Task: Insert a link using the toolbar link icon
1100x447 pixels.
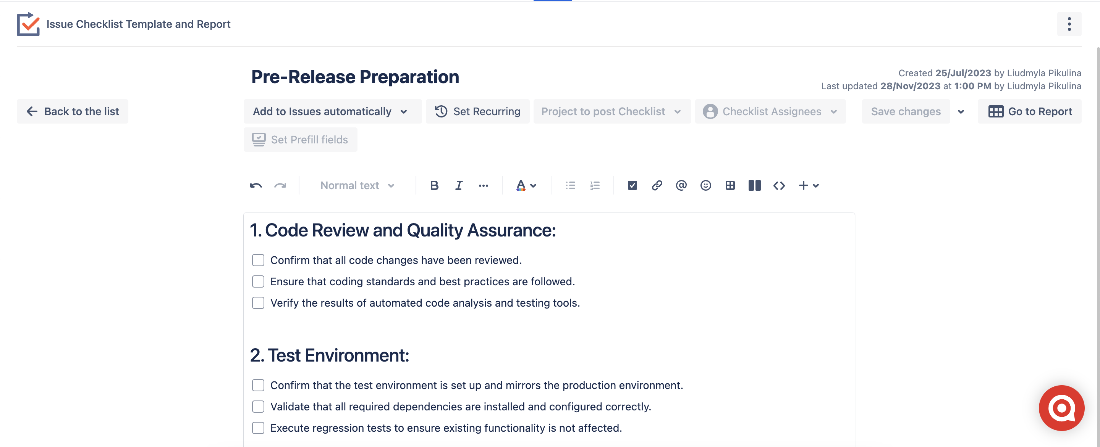Action: 657,185
